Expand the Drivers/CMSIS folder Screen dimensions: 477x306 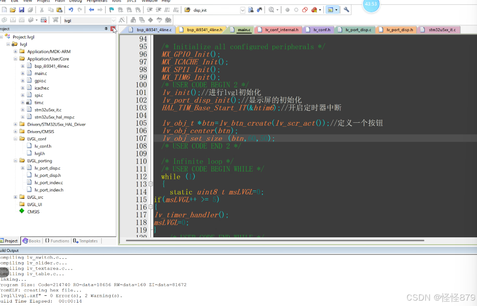pos(15,132)
